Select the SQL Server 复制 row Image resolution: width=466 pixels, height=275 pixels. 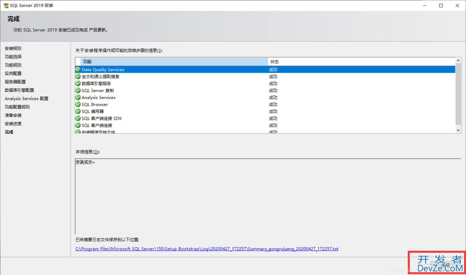tap(265, 90)
